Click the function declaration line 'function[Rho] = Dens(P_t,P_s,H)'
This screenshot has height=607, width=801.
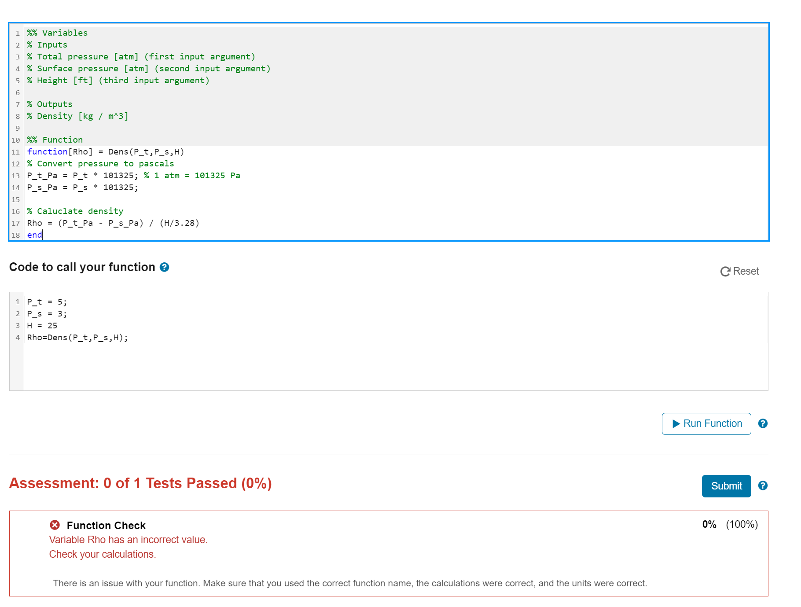[x=106, y=152]
